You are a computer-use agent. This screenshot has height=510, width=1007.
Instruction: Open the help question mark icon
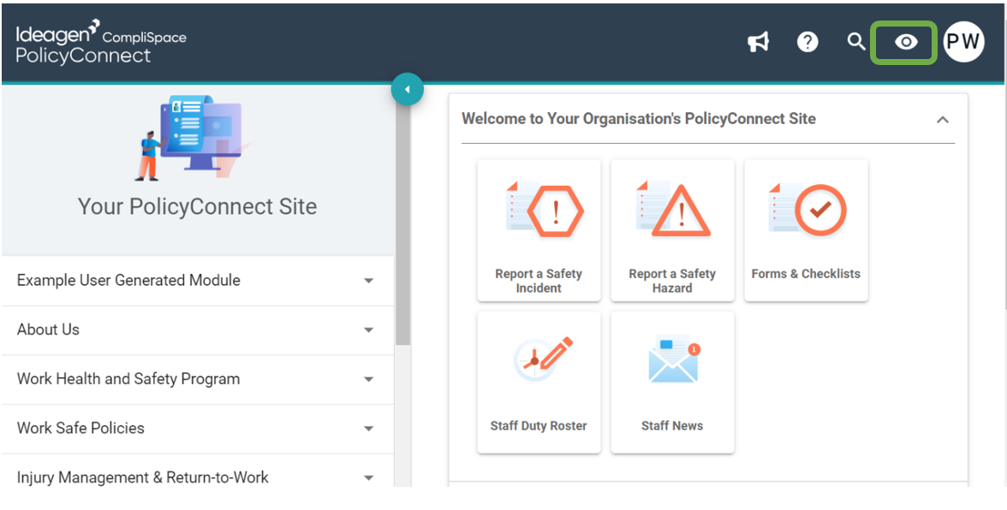tap(807, 42)
